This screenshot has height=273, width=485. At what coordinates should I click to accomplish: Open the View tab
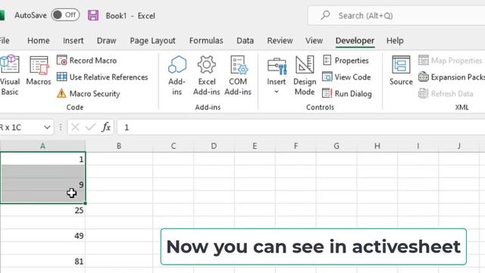314,40
